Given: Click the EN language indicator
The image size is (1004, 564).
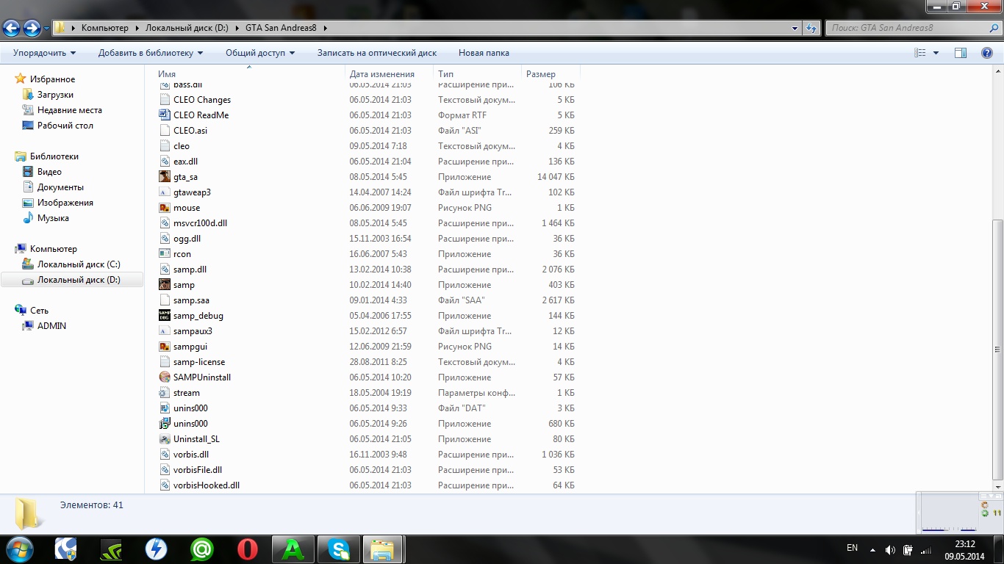Looking at the screenshot, I should [x=853, y=548].
